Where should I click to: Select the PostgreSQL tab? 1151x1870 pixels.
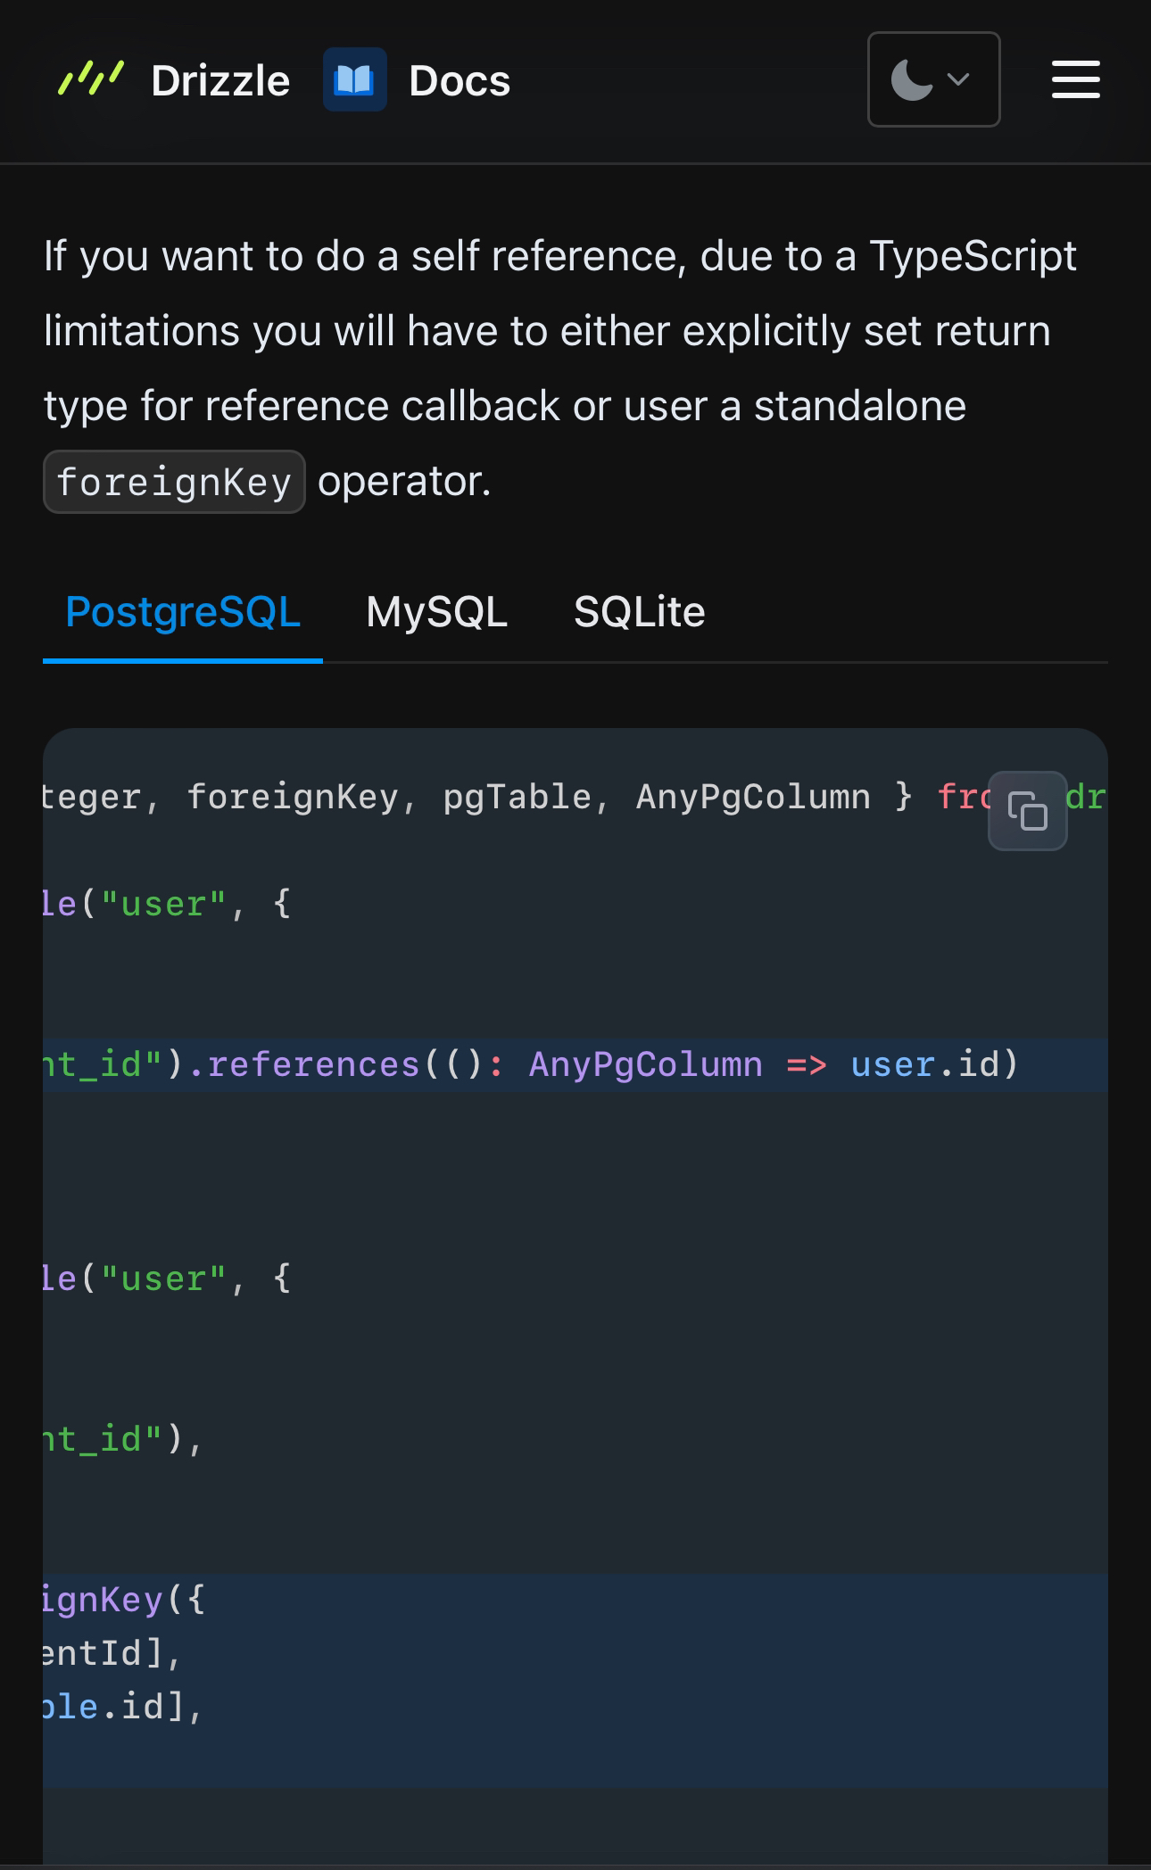(183, 613)
